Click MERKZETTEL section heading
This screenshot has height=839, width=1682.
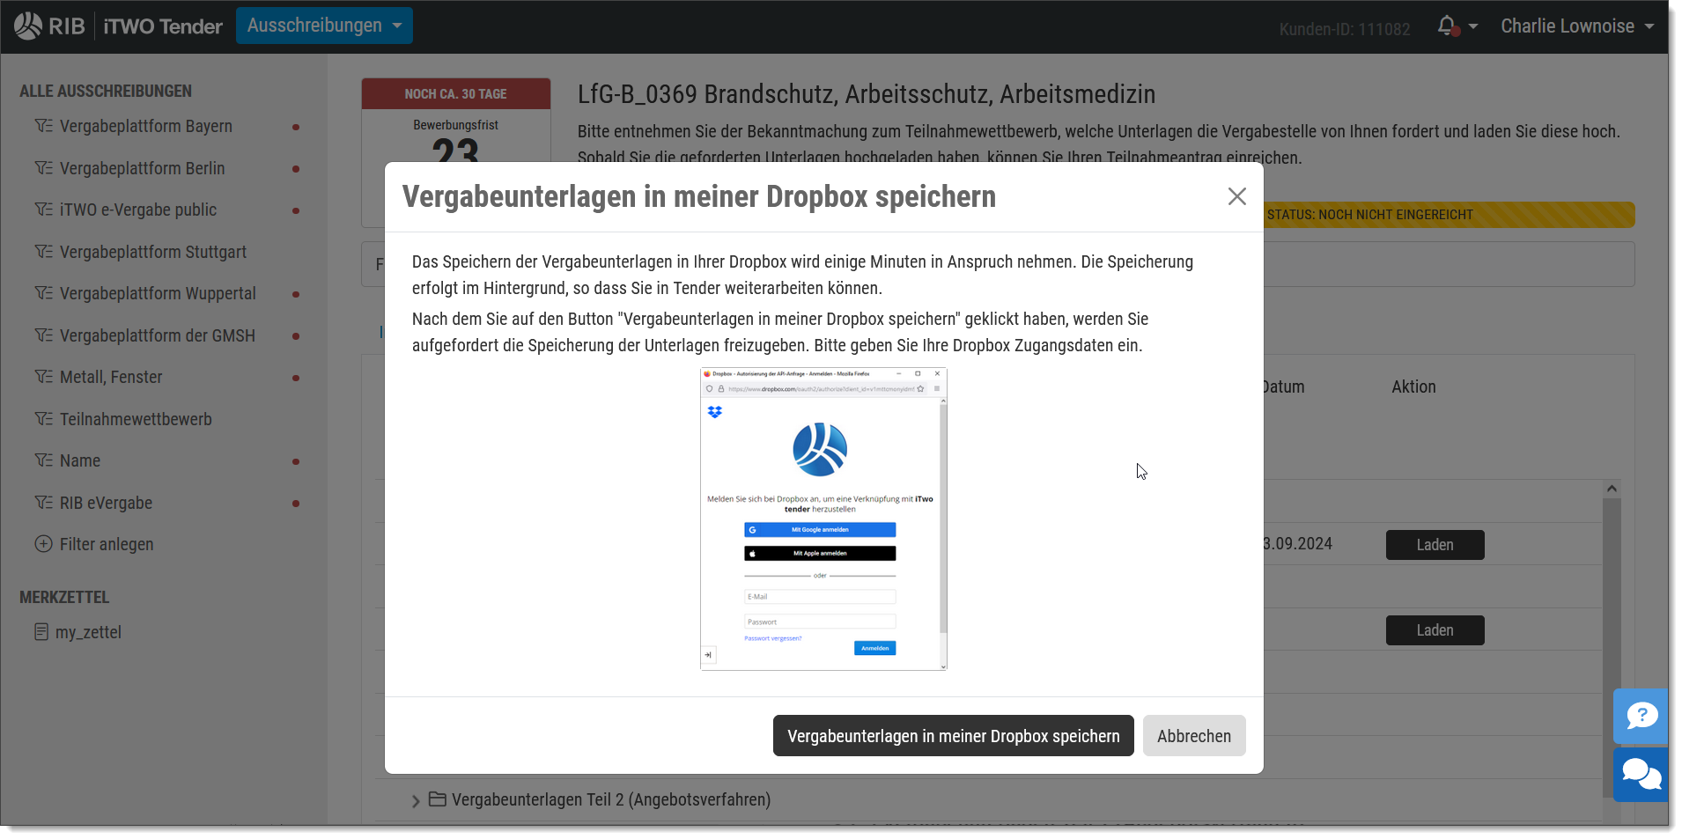click(x=64, y=597)
